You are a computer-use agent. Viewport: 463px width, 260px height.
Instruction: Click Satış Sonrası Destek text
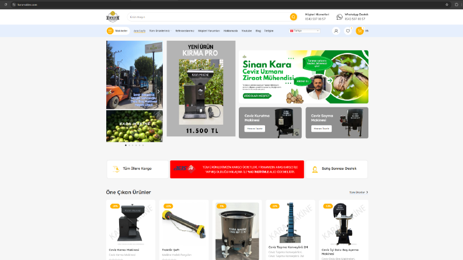pos(339,168)
